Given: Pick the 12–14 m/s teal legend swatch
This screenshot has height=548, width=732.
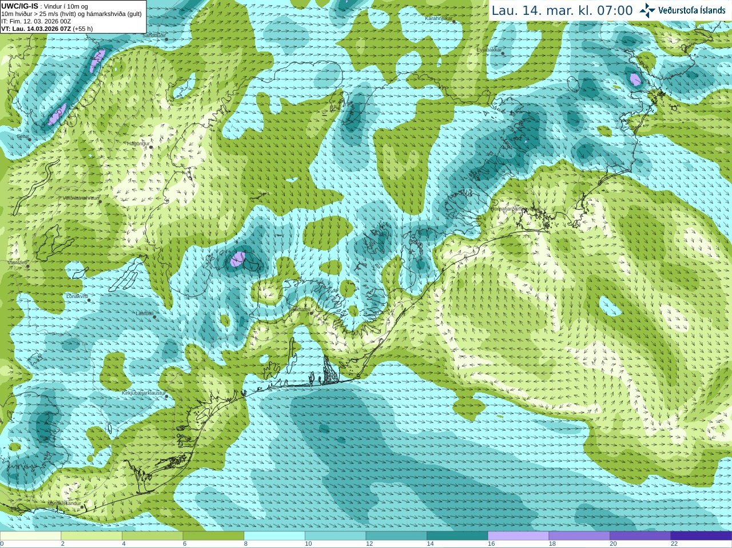Looking at the screenshot, I should pyautogui.click(x=396, y=536).
